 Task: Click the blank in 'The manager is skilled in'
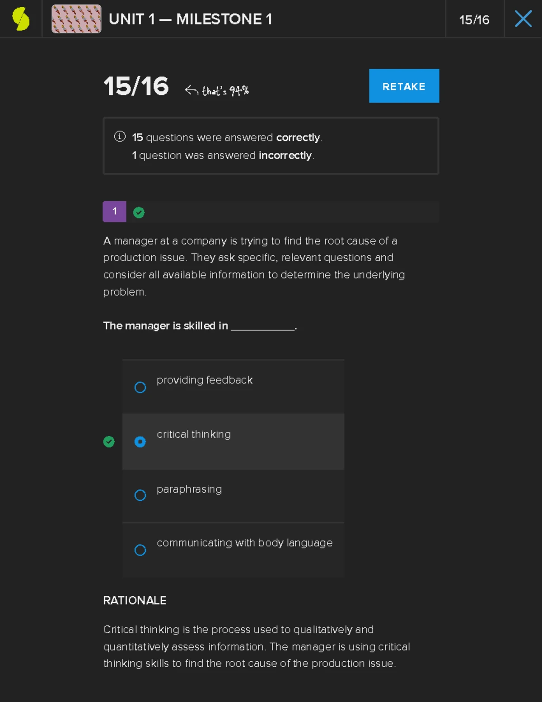263,326
